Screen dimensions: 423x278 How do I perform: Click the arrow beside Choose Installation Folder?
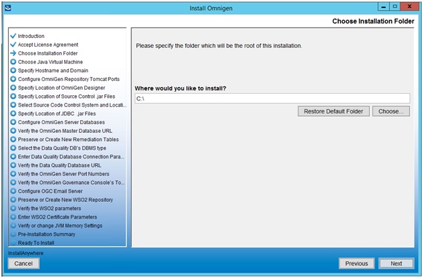pos(13,53)
